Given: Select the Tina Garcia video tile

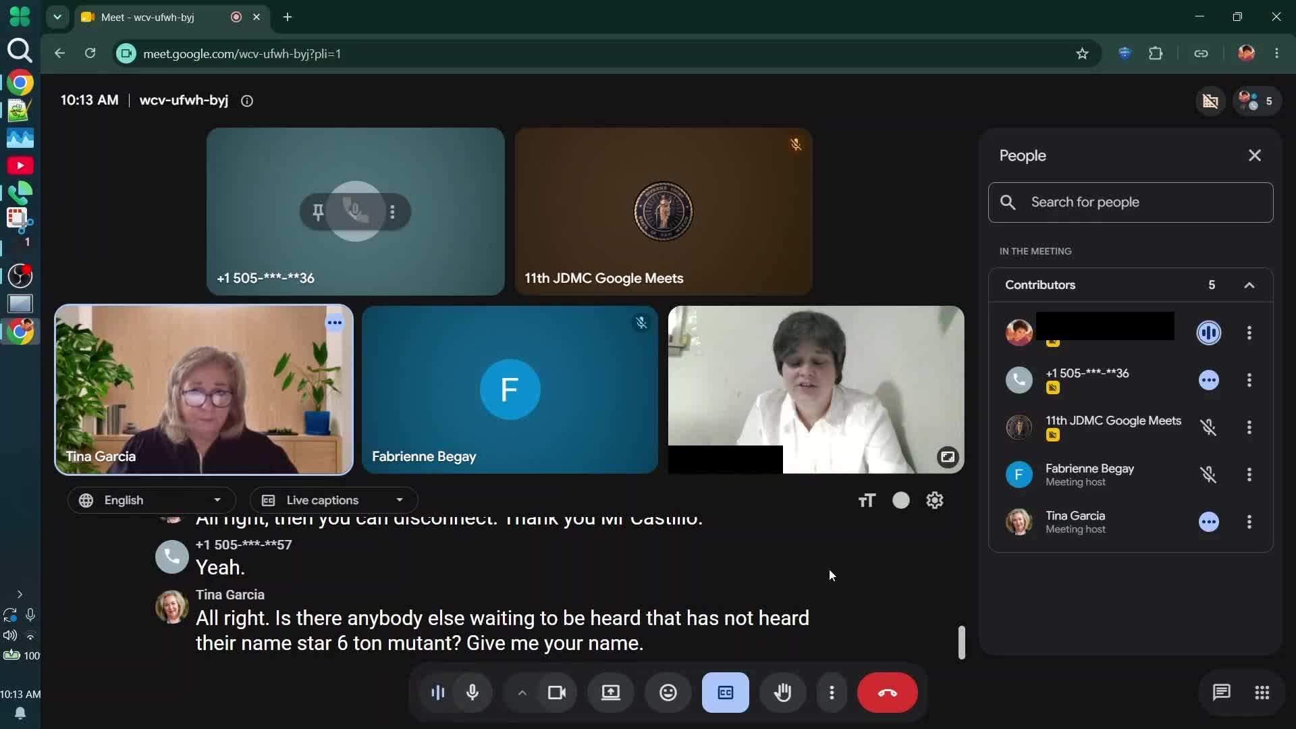Looking at the screenshot, I should (204, 390).
